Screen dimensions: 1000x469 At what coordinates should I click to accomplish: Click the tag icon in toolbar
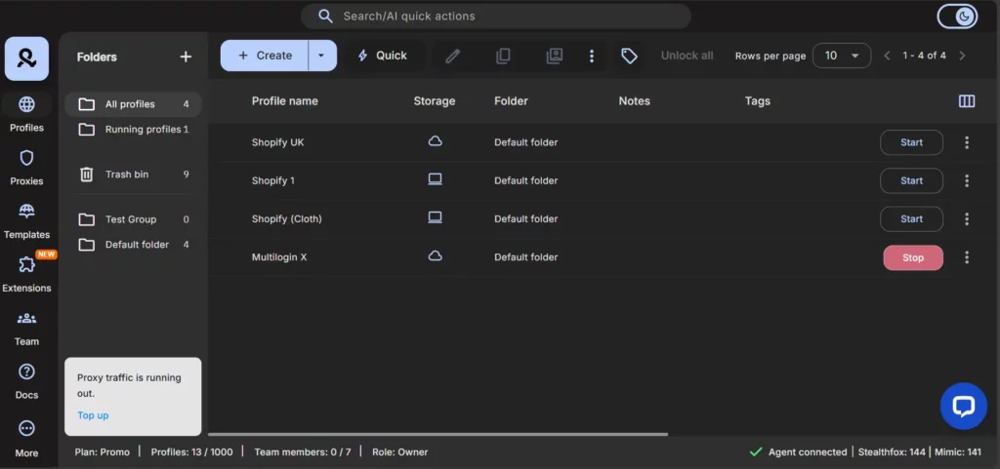point(629,56)
